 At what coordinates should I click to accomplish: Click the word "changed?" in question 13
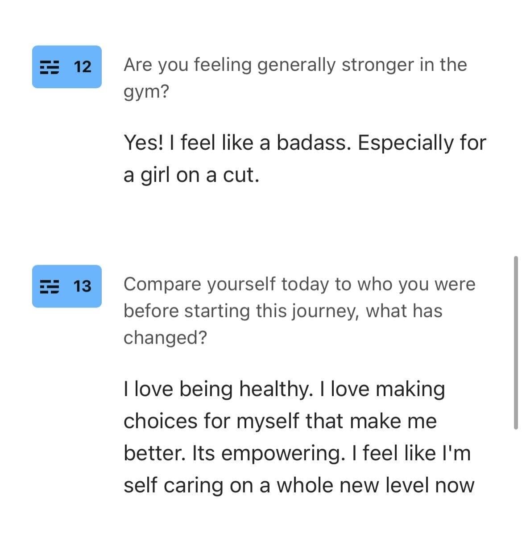[x=165, y=337]
